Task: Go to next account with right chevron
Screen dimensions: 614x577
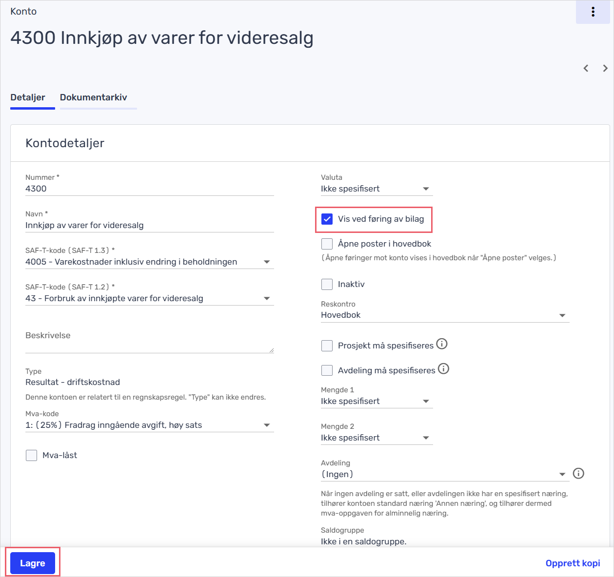Action: pyautogui.click(x=605, y=68)
